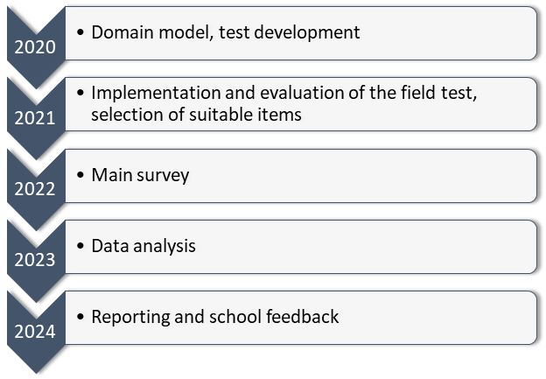This screenshot has height=379, width=546.
Task: Click the bullet next to "Data analysis"
Action: click(x=81, y=247)
